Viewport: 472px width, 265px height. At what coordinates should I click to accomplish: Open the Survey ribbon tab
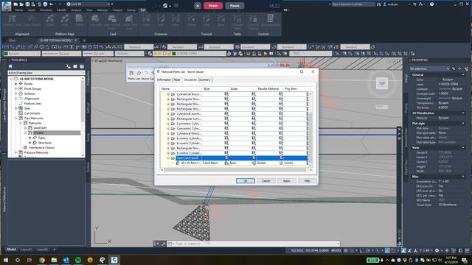click(131, 10)
